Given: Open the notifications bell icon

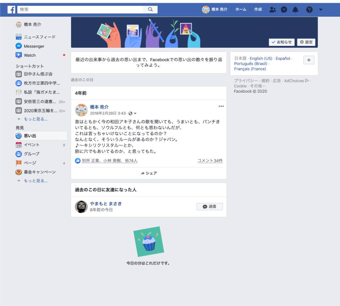Looking at the screenshot, I should 295,10.
